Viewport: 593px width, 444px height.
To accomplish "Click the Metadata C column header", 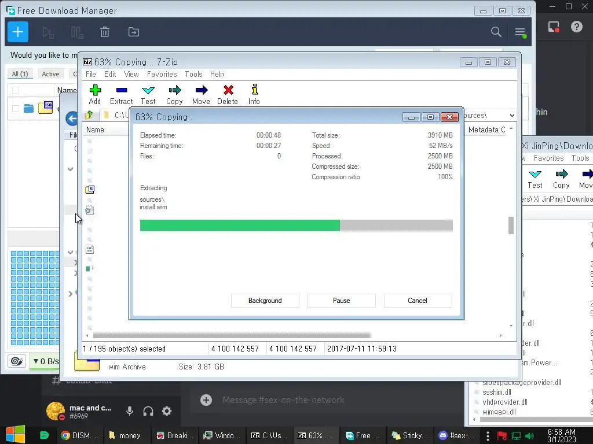I will 486,130.
